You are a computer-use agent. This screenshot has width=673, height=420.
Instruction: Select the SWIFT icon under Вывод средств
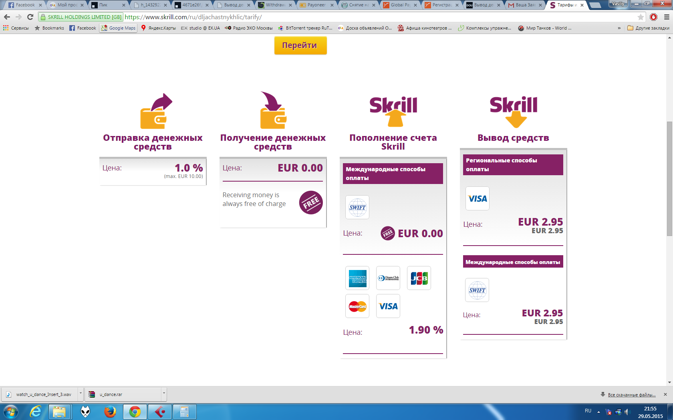click(x=477, y=290)
